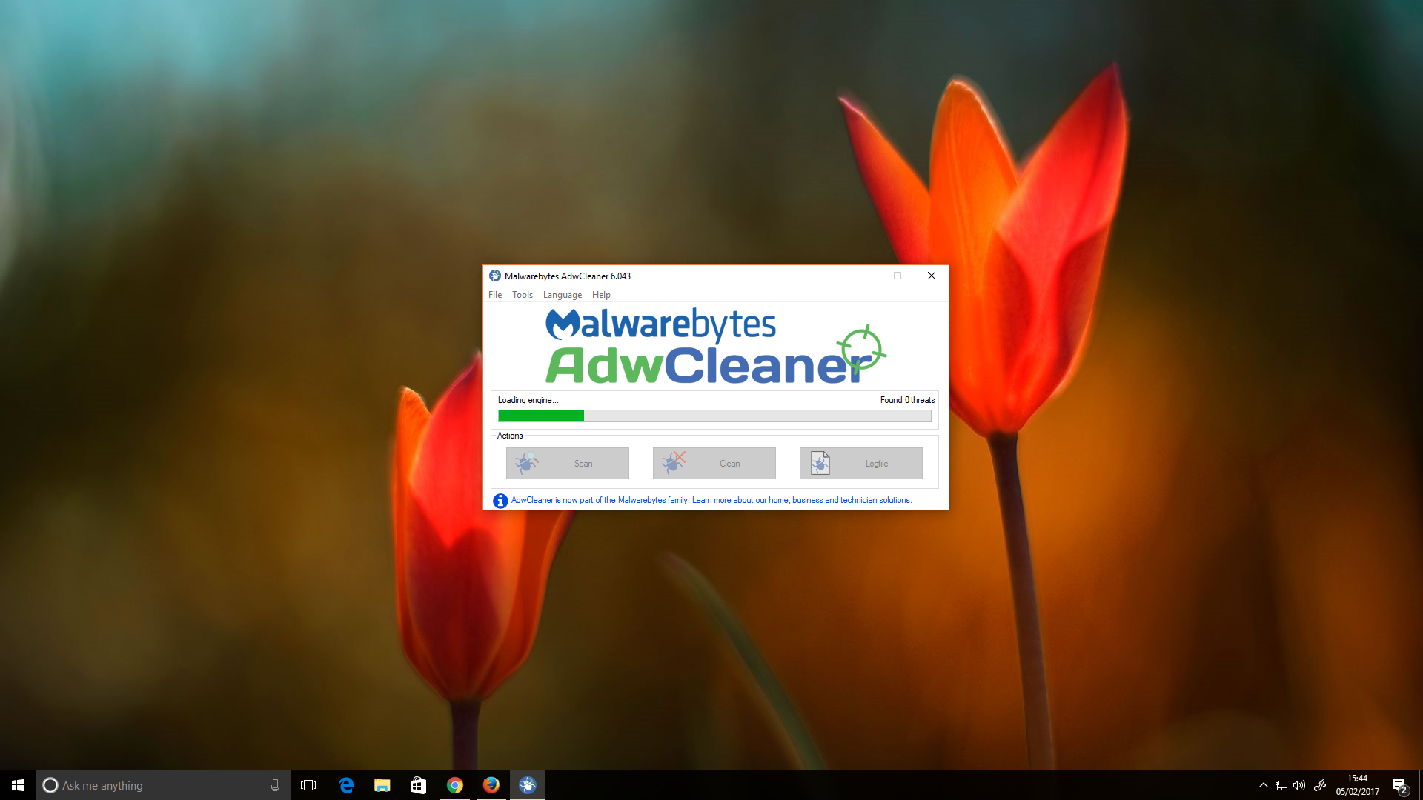Image resolution: width=1423 pixels, height=800 pixels.
Task: Click the AdwCleaner title bar app icon
Action: 495,276
